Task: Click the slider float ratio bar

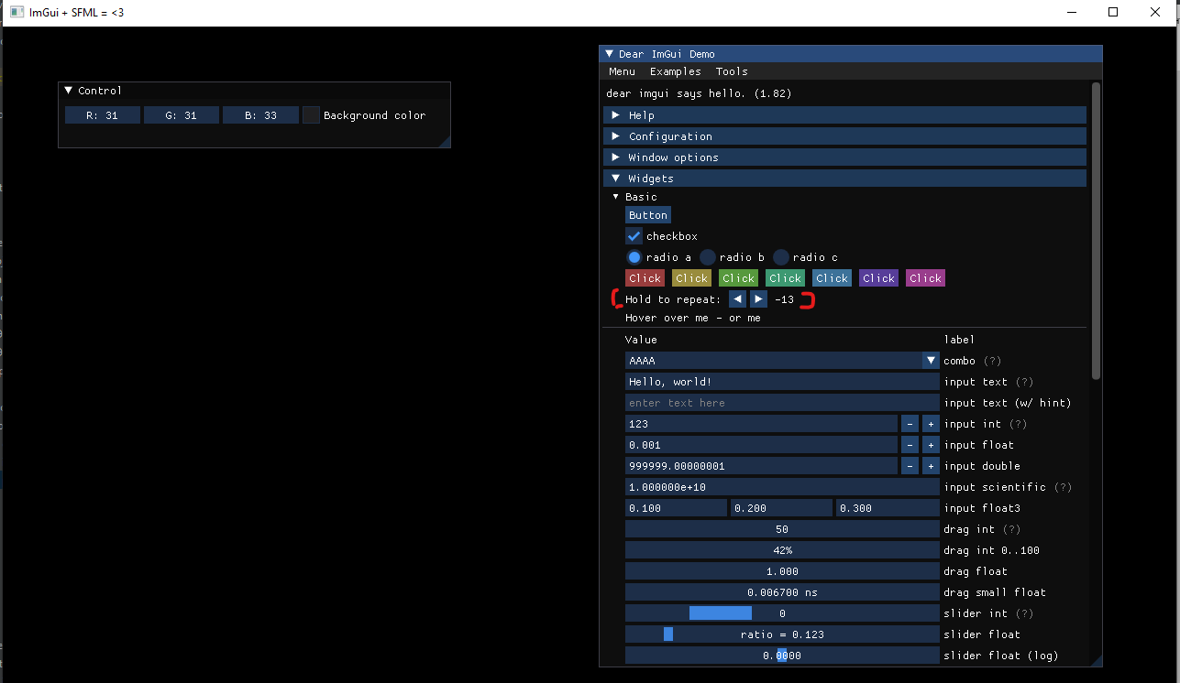Action: [x=782, y=634]
